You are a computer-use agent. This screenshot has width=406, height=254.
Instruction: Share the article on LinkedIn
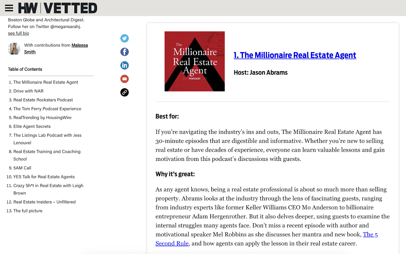click(x=124, y=65)
